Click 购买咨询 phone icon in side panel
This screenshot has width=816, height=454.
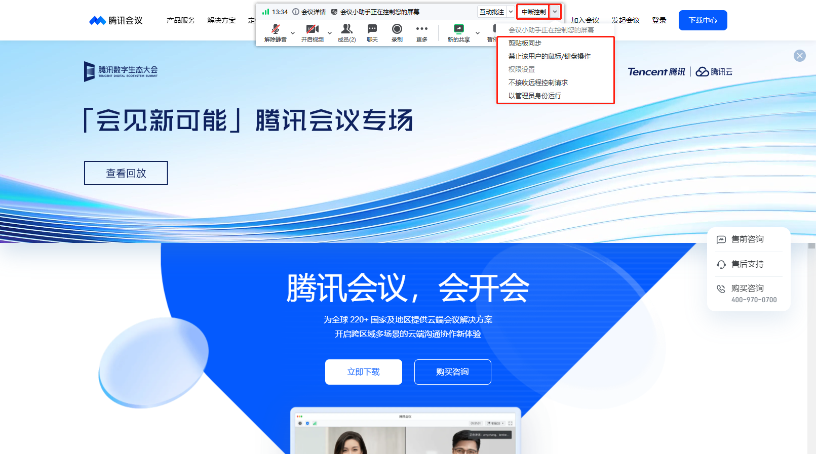point(721,288)
